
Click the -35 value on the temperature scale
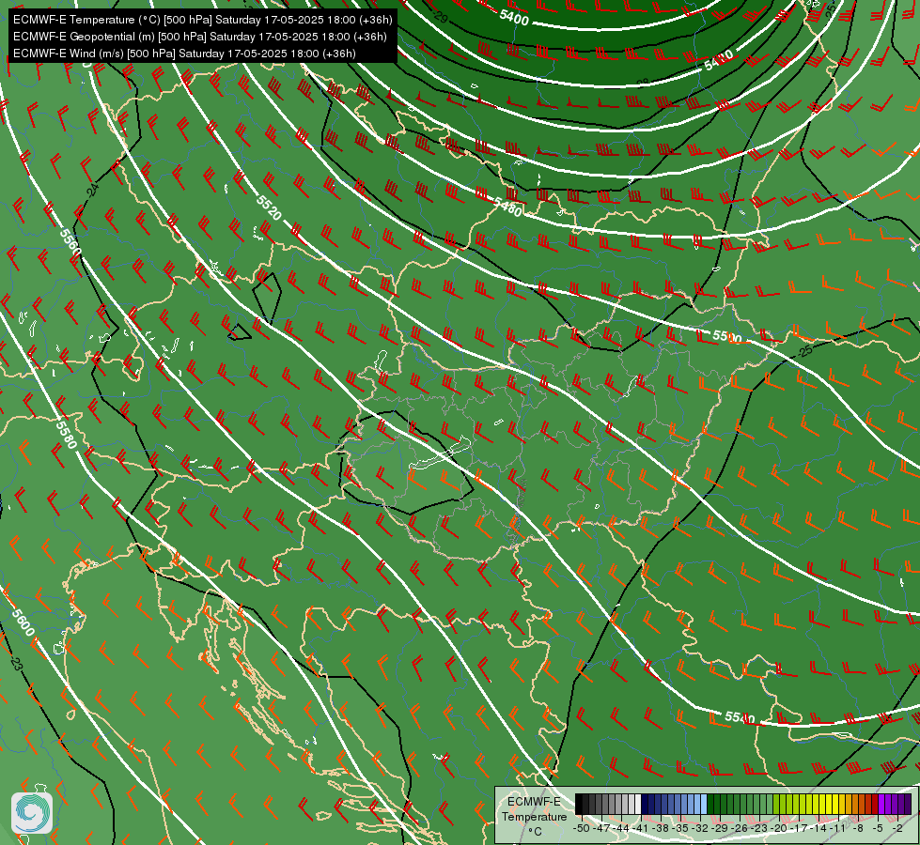pyautogui.click(x=680, y=828)
